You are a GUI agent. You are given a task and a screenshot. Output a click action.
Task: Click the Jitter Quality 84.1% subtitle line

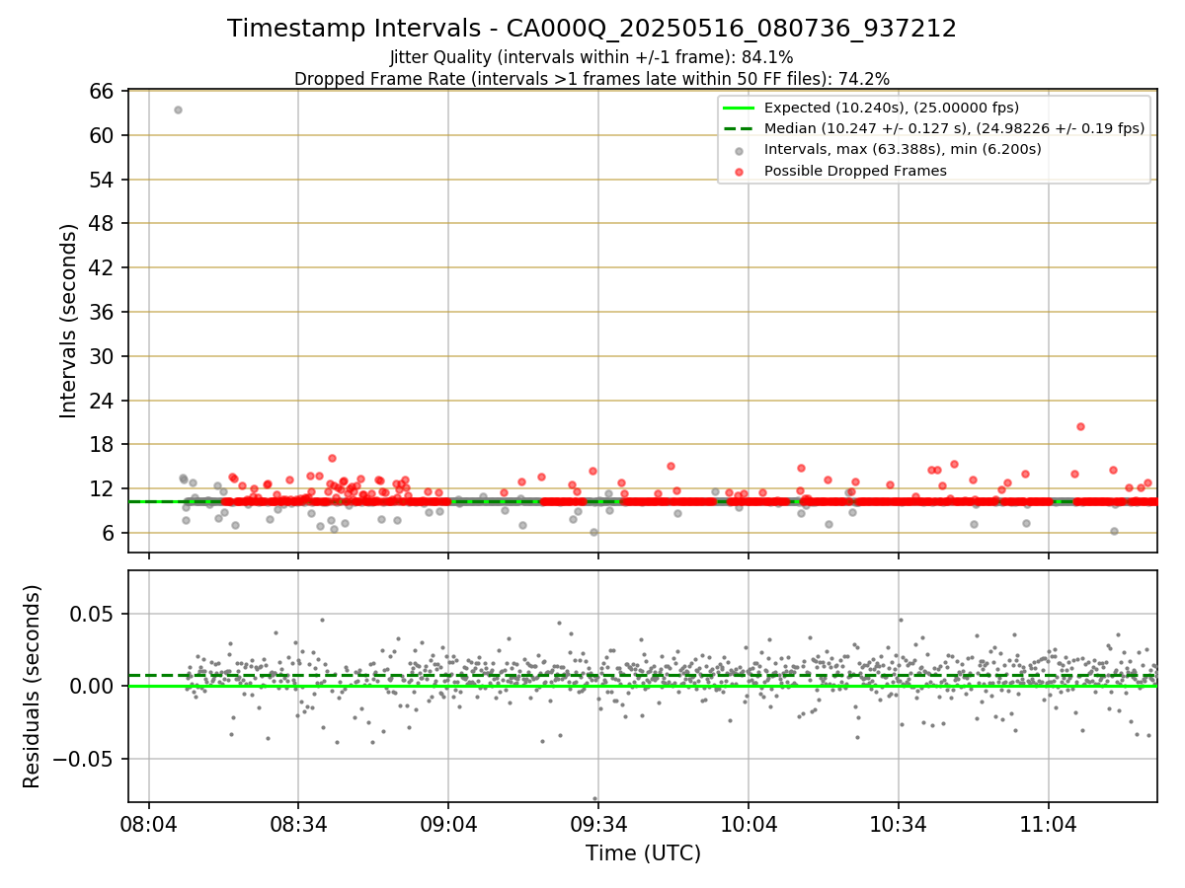coord(592,57)
